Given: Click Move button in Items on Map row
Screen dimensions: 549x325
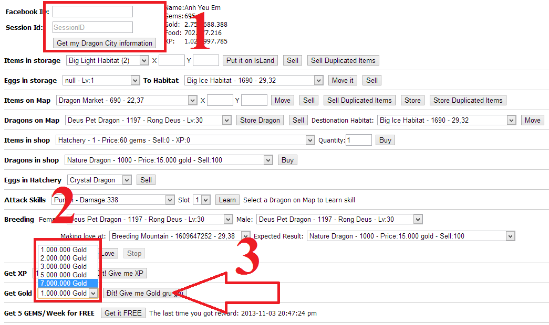Looking at the screenshot, I should [283, 100].
